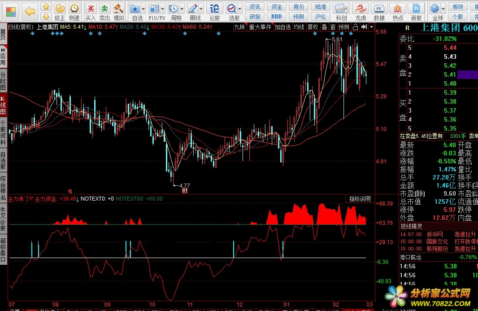478x311 pixels.
Task: Switch to the 综合排名 sidebar tab
Action: 3,188
